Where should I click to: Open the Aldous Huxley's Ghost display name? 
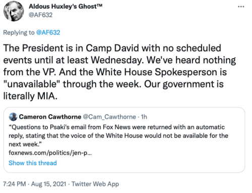(x=66, y=7)
